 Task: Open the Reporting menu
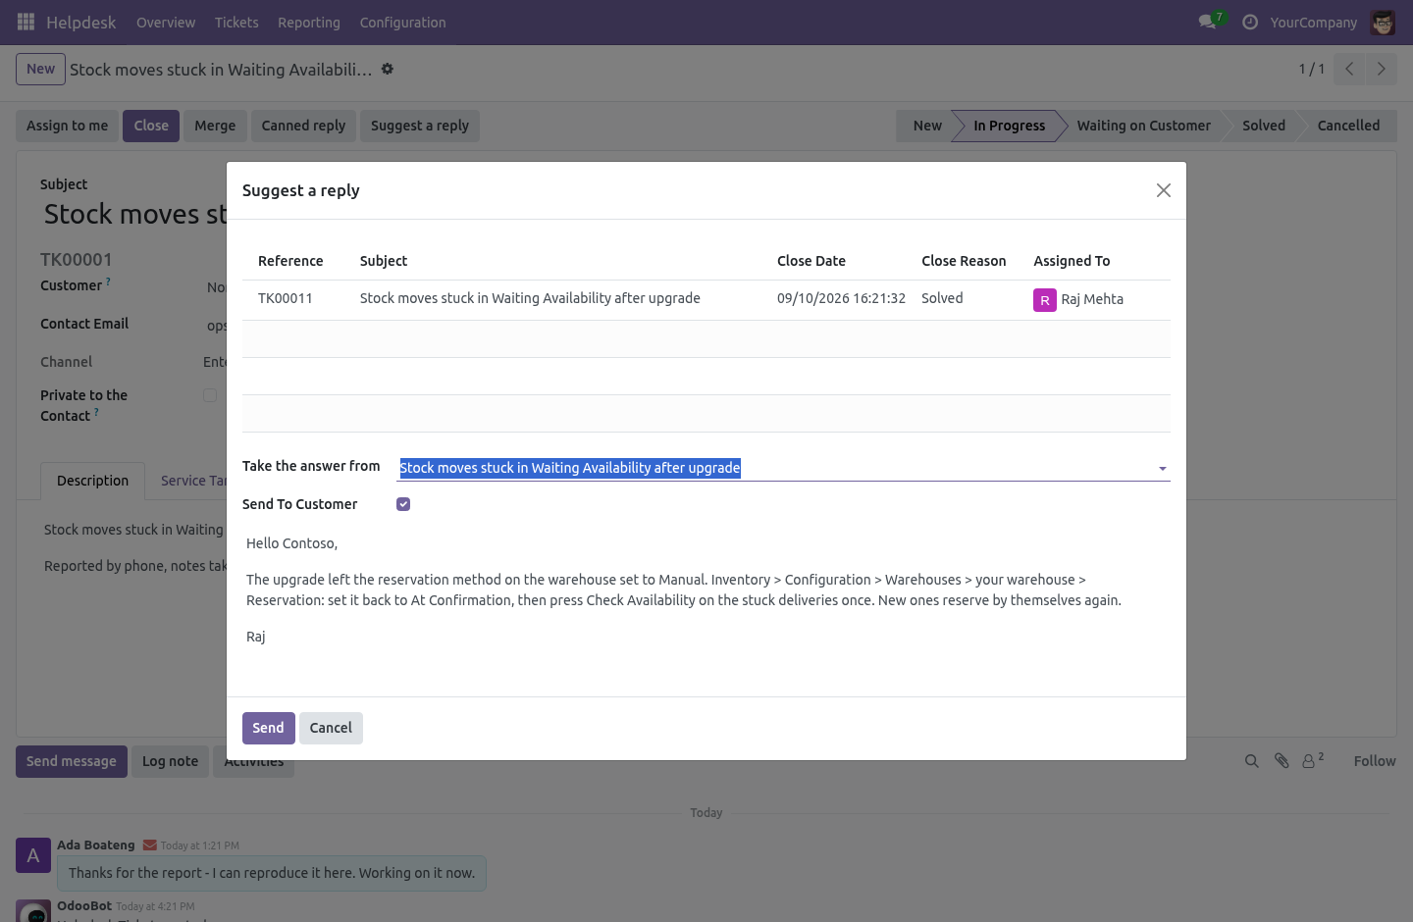click(x=309, y=23)
